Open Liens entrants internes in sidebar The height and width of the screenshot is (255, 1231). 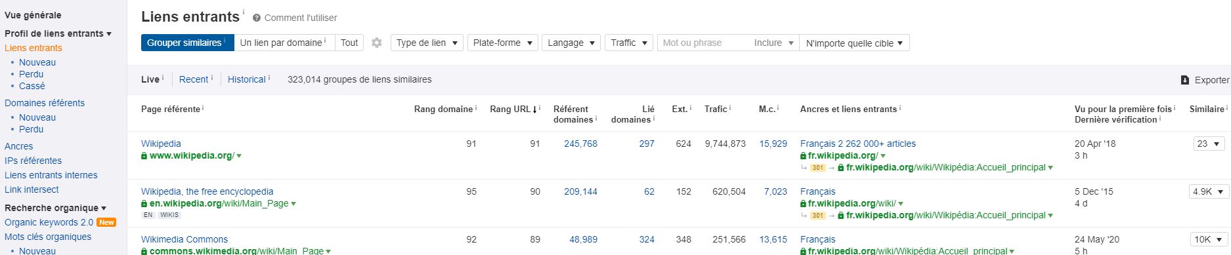click(51, 175)
